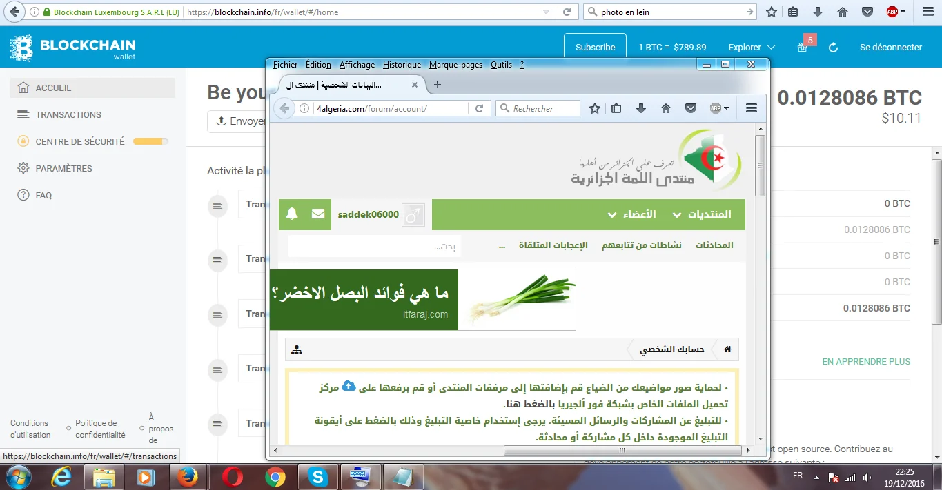Open the forum messages envelope icon
The width and height of the screenshot is (942, 490).
click(x=317, y=214)
